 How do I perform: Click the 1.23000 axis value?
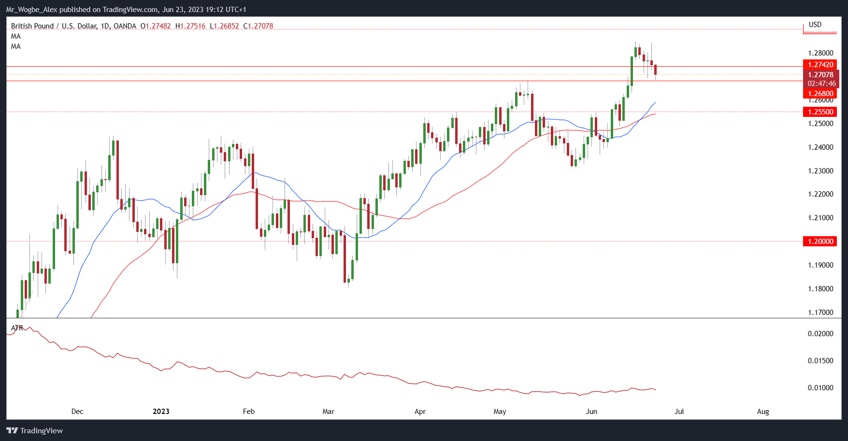pos(820,171)
